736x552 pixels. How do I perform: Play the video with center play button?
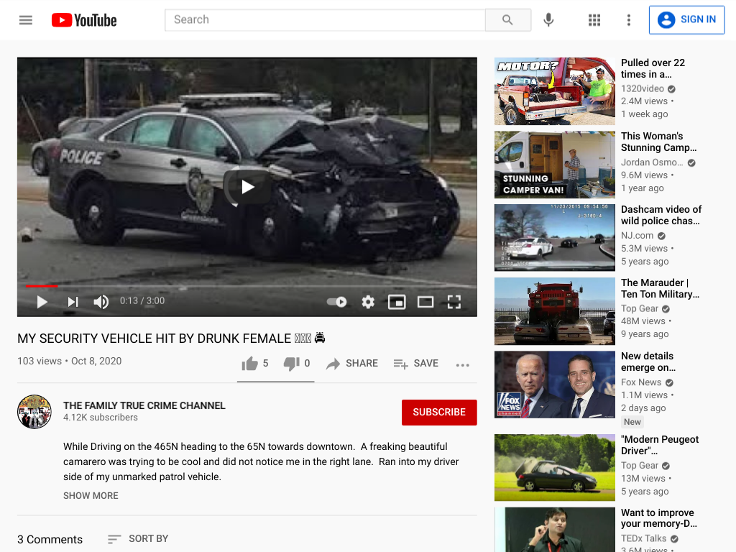pyautogui.click(x=247, y=187)
